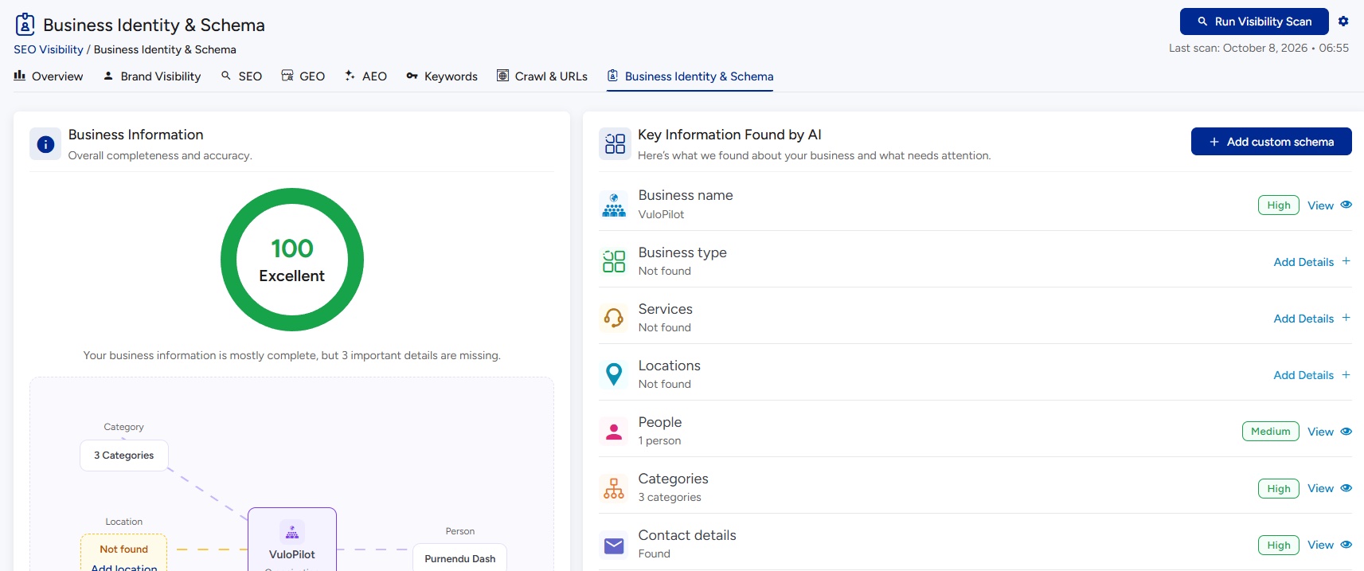Viewport: 1364px width, 571px height.
Task: Click the Services headset icon
Action: point(614,318)
